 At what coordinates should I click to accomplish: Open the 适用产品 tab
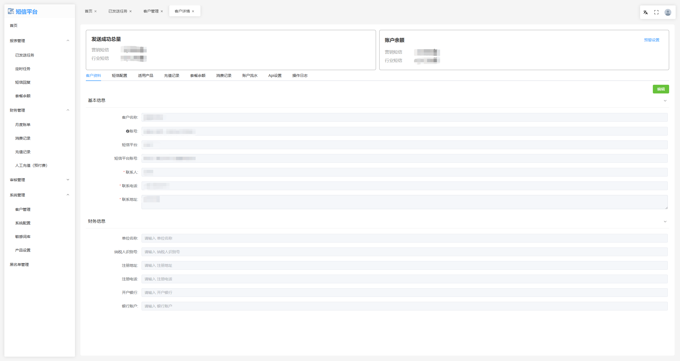coord(146,76)
